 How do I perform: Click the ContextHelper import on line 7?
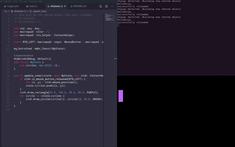tap(64, 35)
